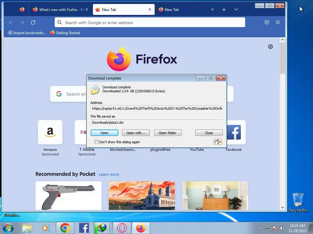Open the Amazon sponsored shortcut
The height and width of the screenshot is (234, 313).
pos(50,132)
